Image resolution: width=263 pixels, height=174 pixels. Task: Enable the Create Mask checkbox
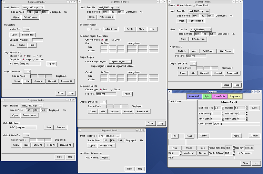[194, 6]
